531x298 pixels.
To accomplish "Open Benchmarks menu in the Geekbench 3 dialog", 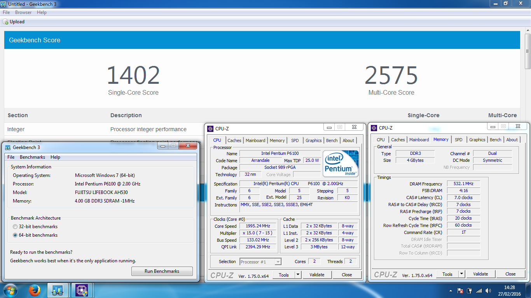I will click(32, 157).
